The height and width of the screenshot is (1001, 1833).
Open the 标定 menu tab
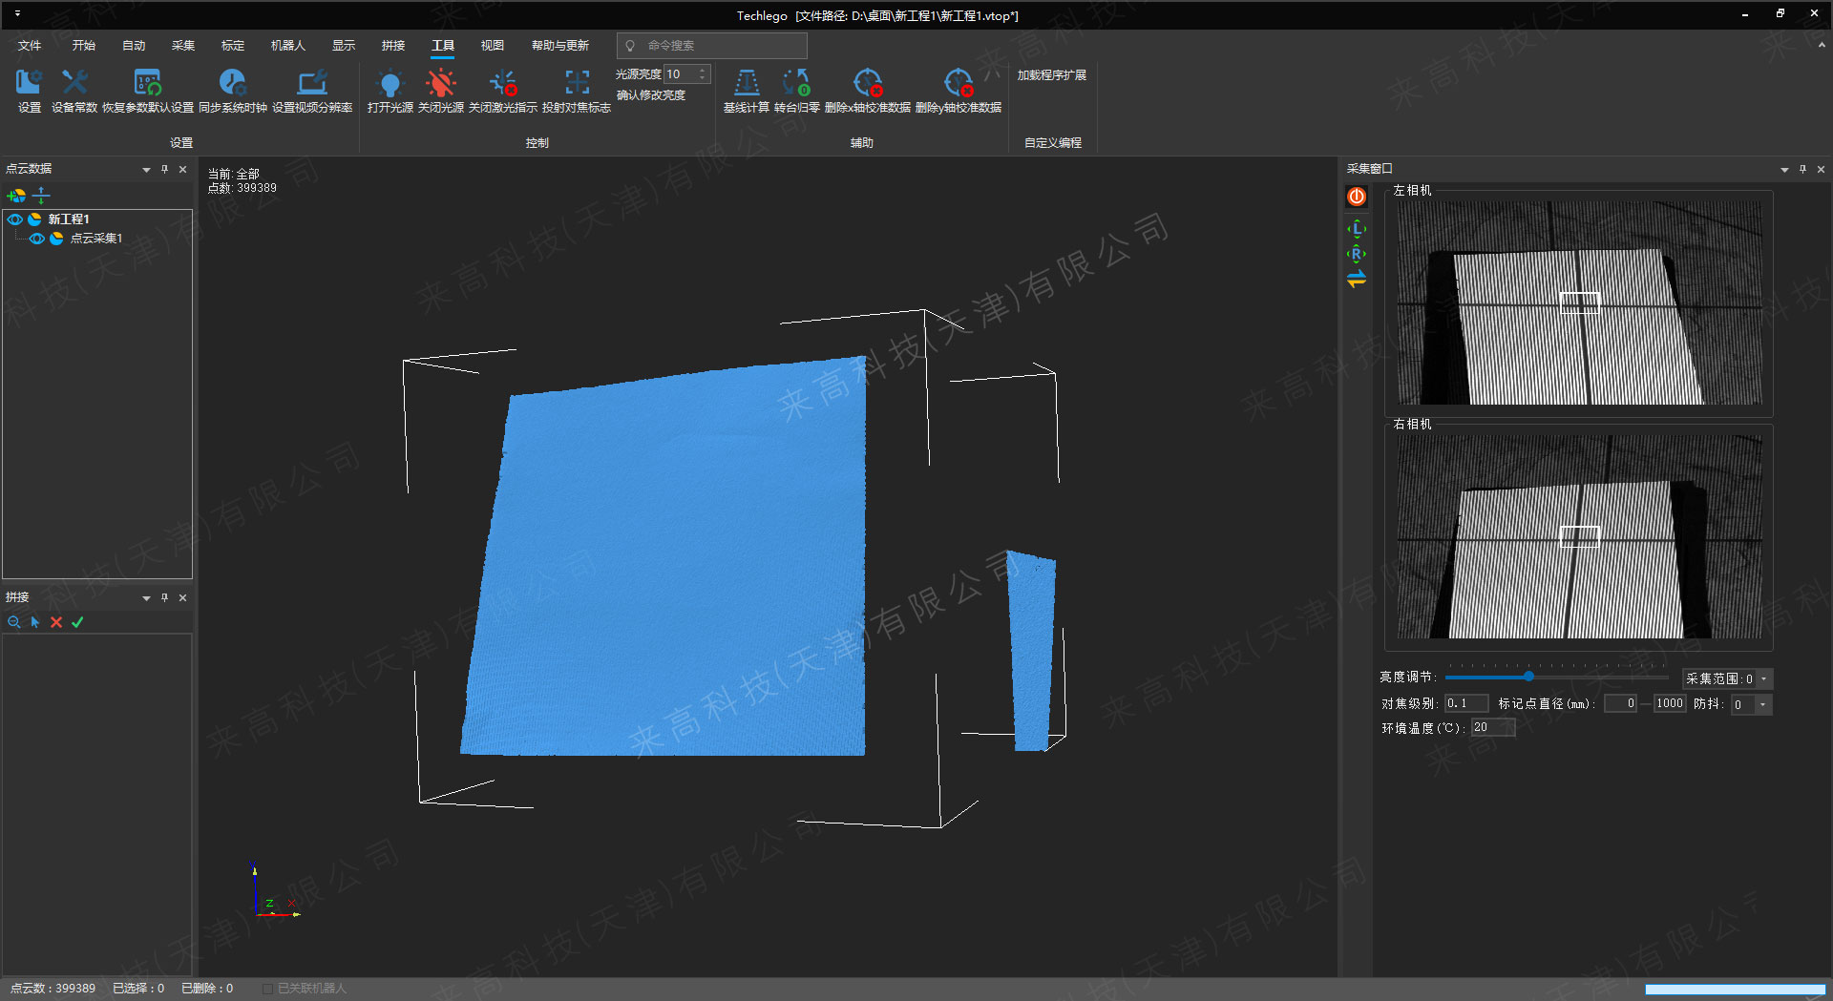point(232,46)
